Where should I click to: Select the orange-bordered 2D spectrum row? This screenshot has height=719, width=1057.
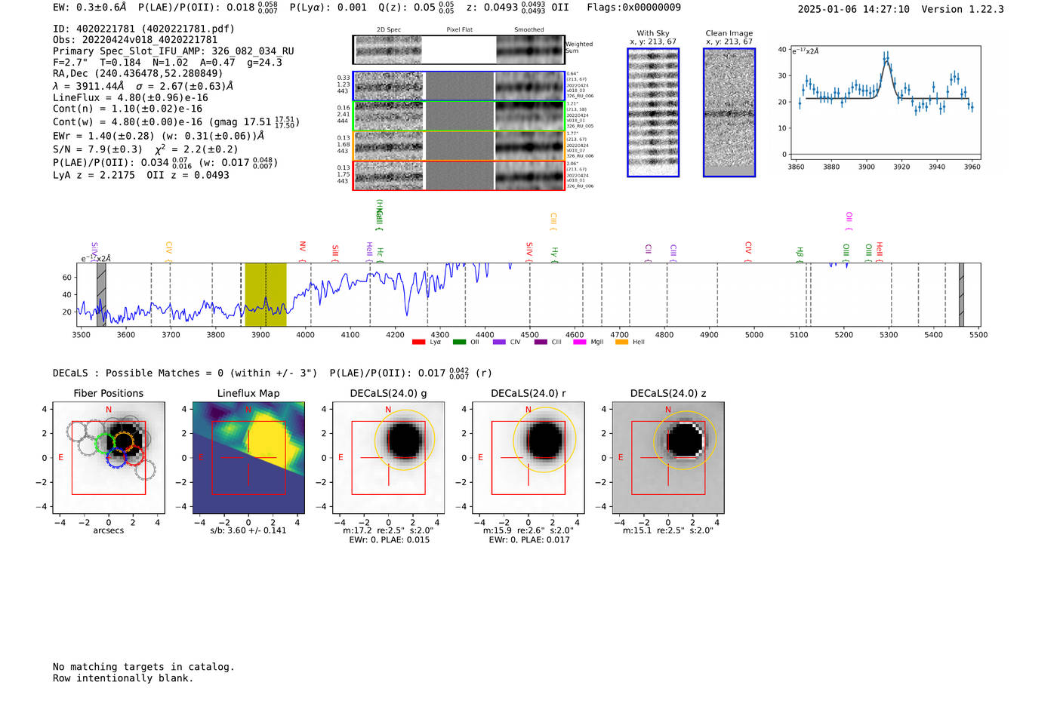point(458,146)
